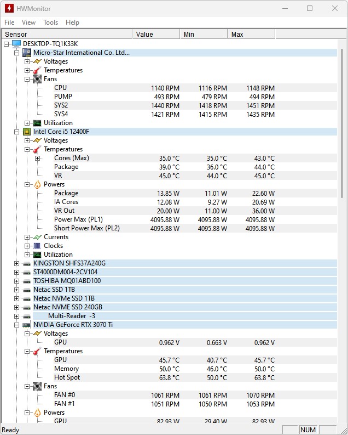Click the NVIDIA GeForce graphics card icon
The width and height of the screenshot is (348, 435).
click(x=27, y=325)
